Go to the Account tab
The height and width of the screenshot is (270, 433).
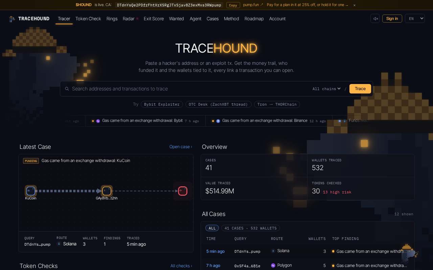point(277,19)
